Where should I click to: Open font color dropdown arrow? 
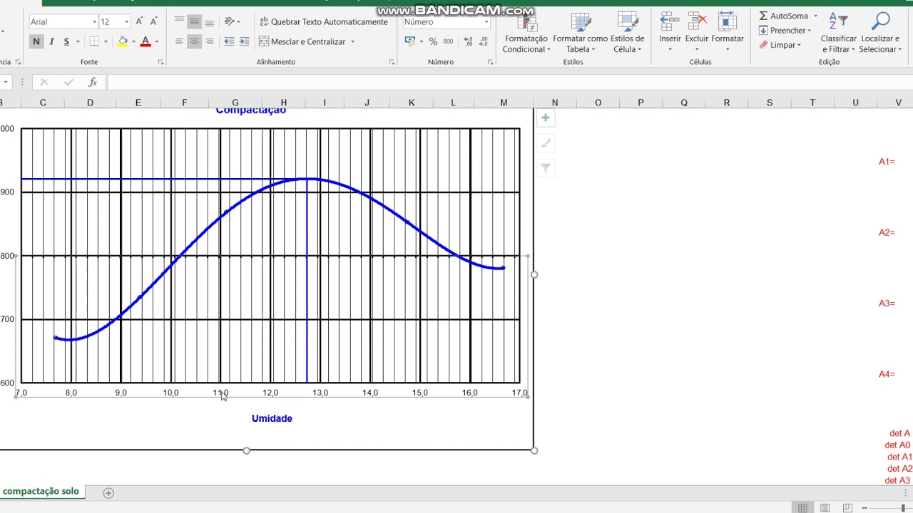(x=157, y=42)
